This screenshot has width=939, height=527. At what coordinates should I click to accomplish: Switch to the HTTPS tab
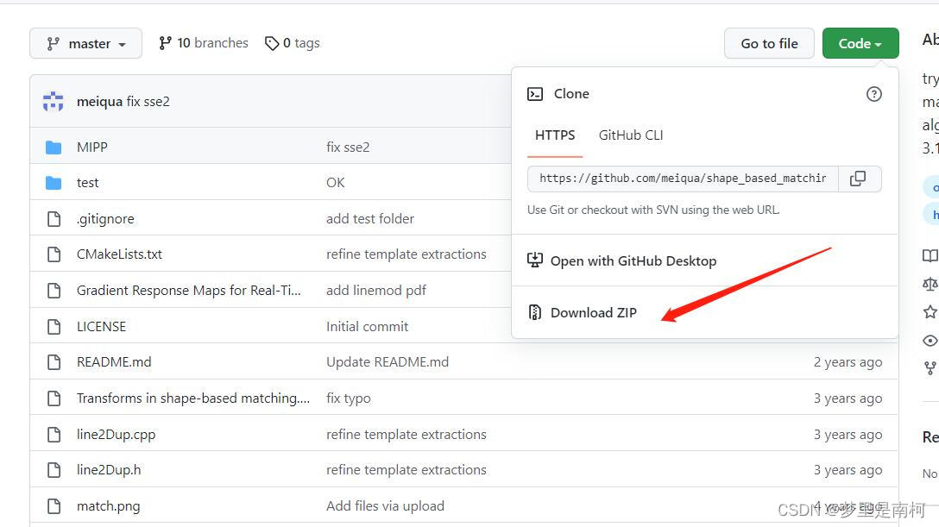[555, 135]
